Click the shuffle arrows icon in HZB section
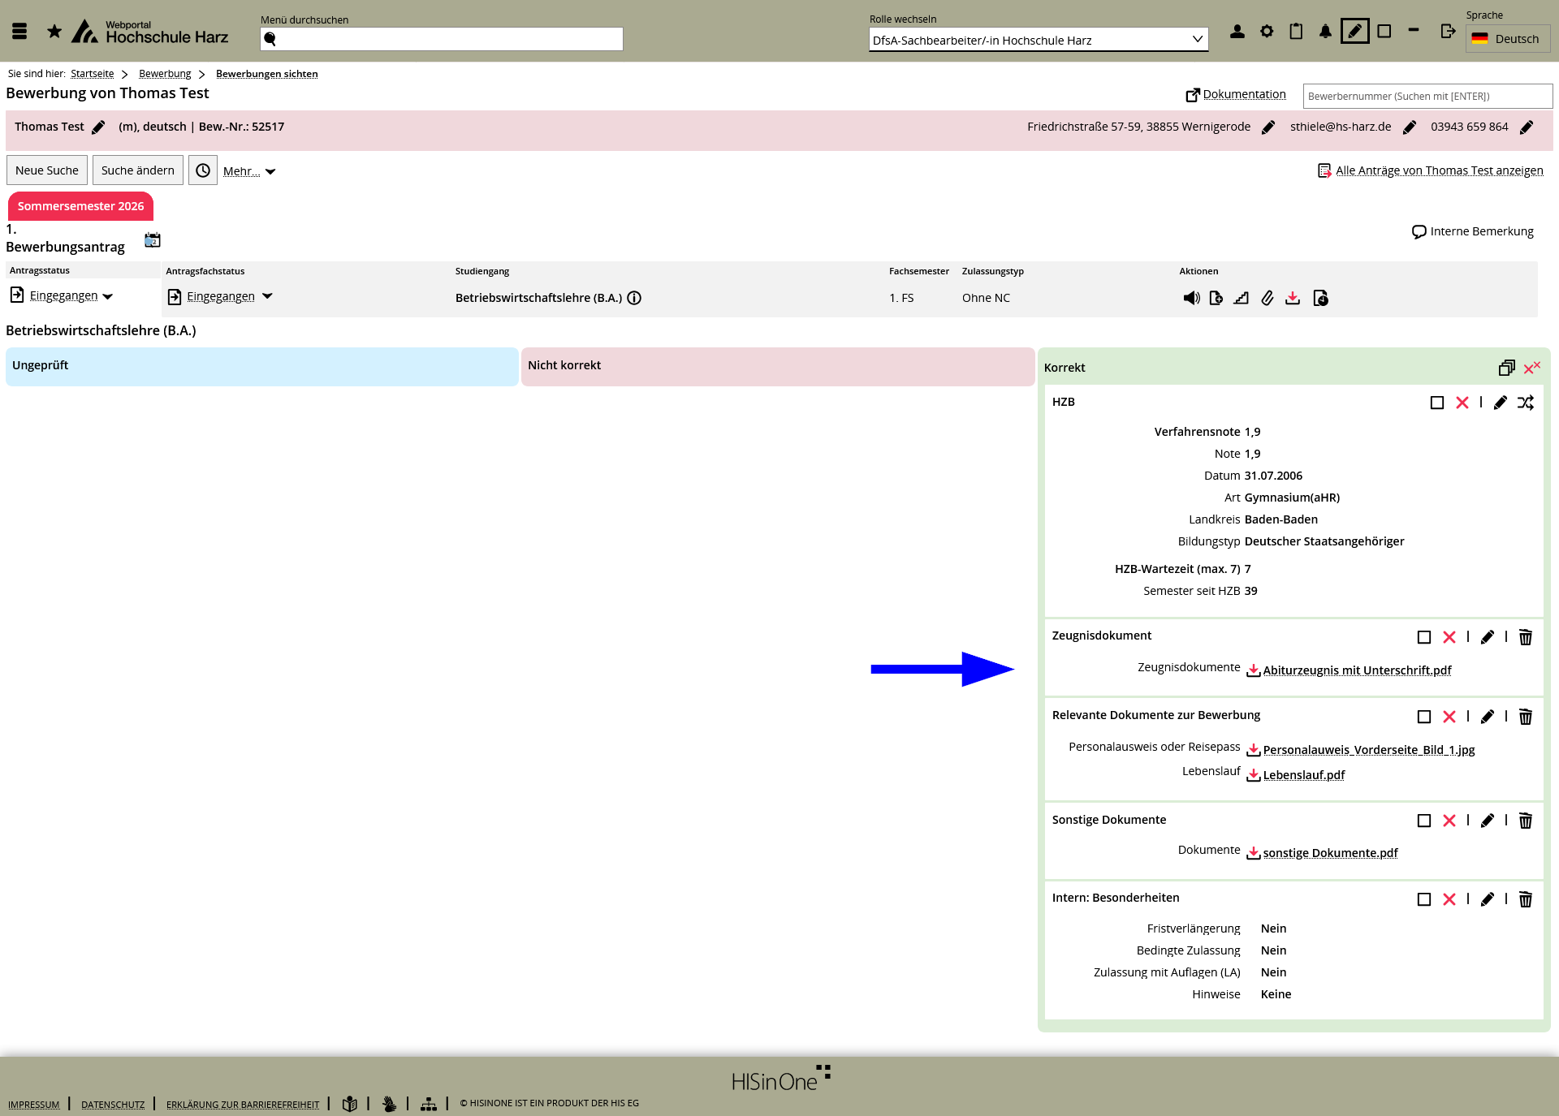Viewport: 1559px width, 1116px height. (x=1526, y=403)
